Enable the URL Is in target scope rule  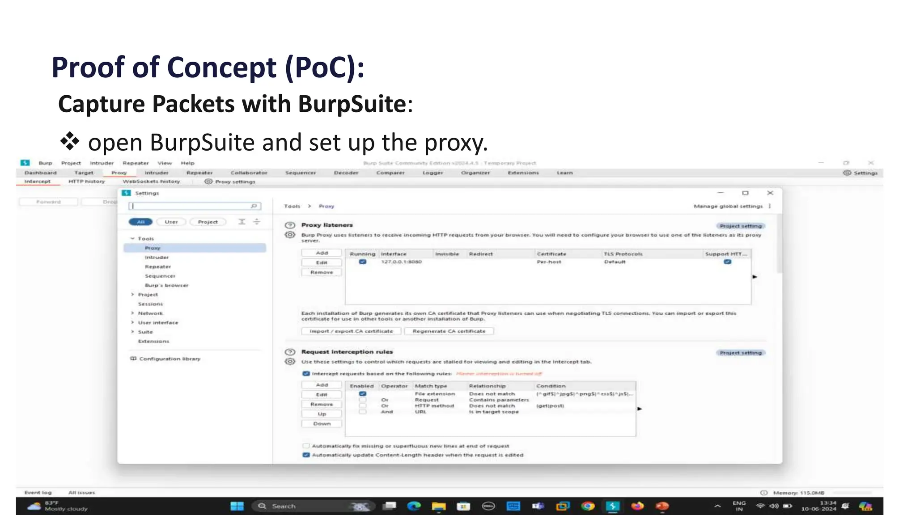(363, 412)
